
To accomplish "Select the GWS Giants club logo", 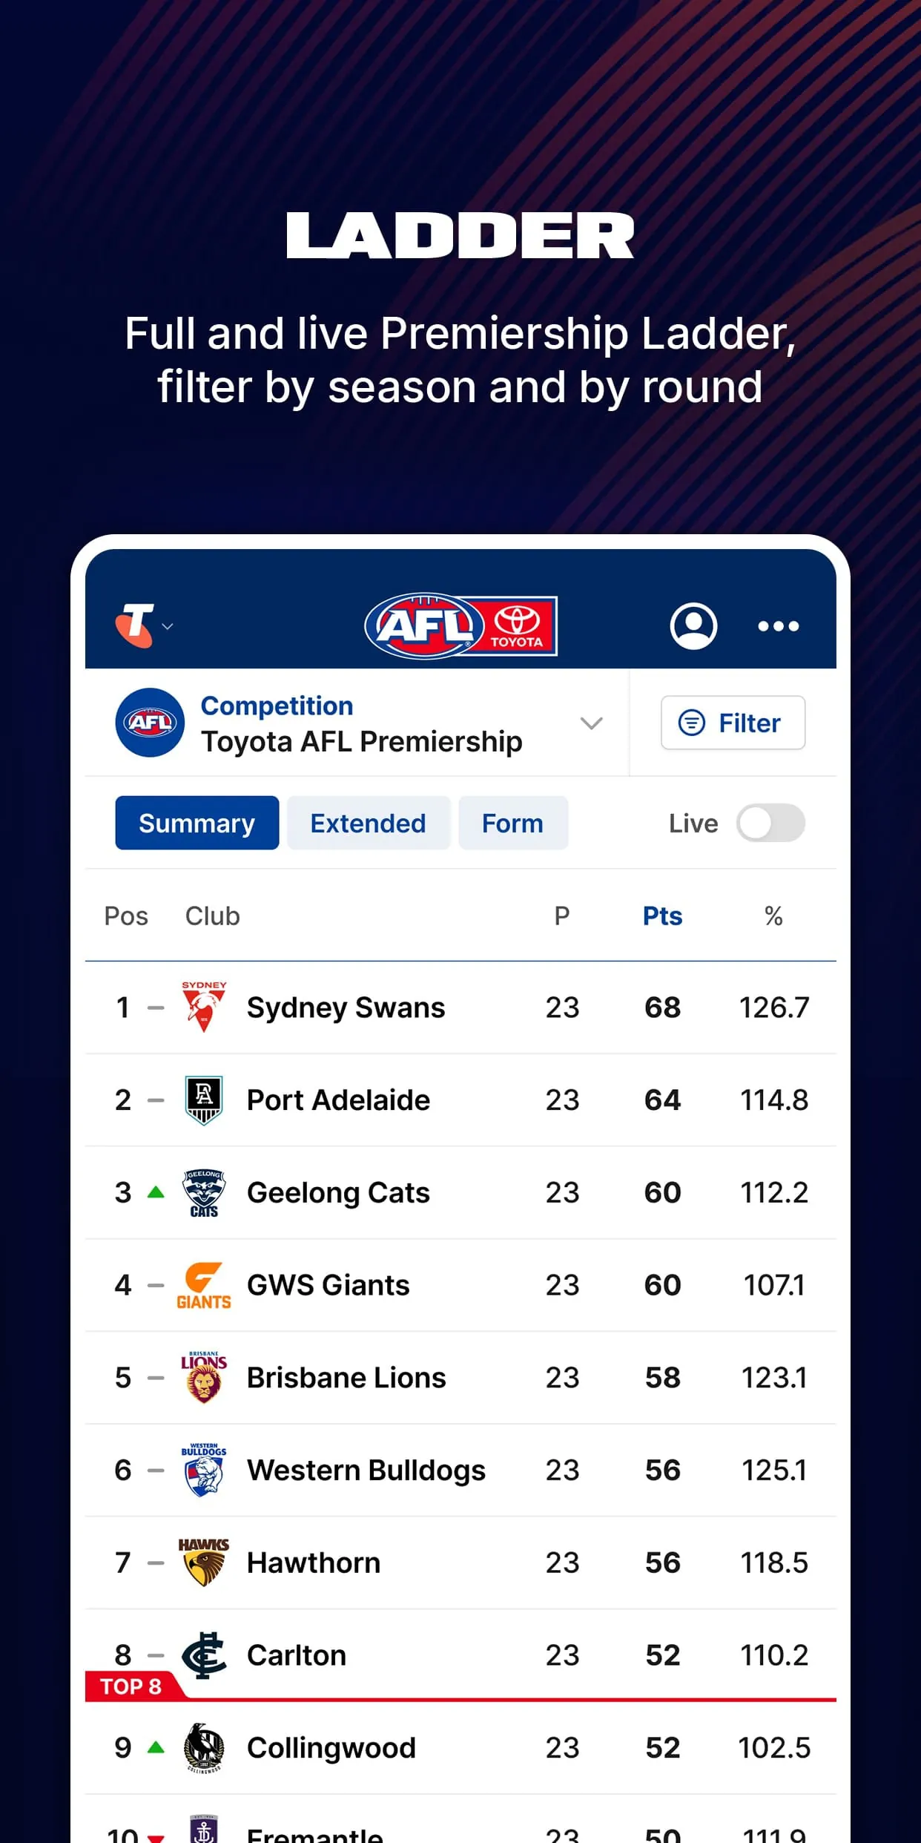I will 204,1284.
